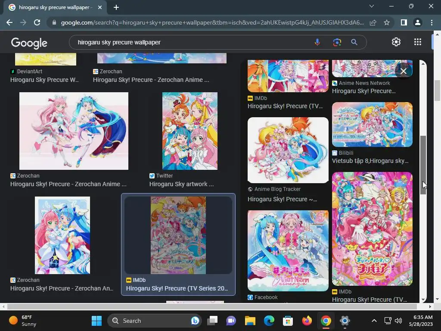Go to Google homepage via logo
Viewport: 441px width, 331px height.
(x=29, y=43)
